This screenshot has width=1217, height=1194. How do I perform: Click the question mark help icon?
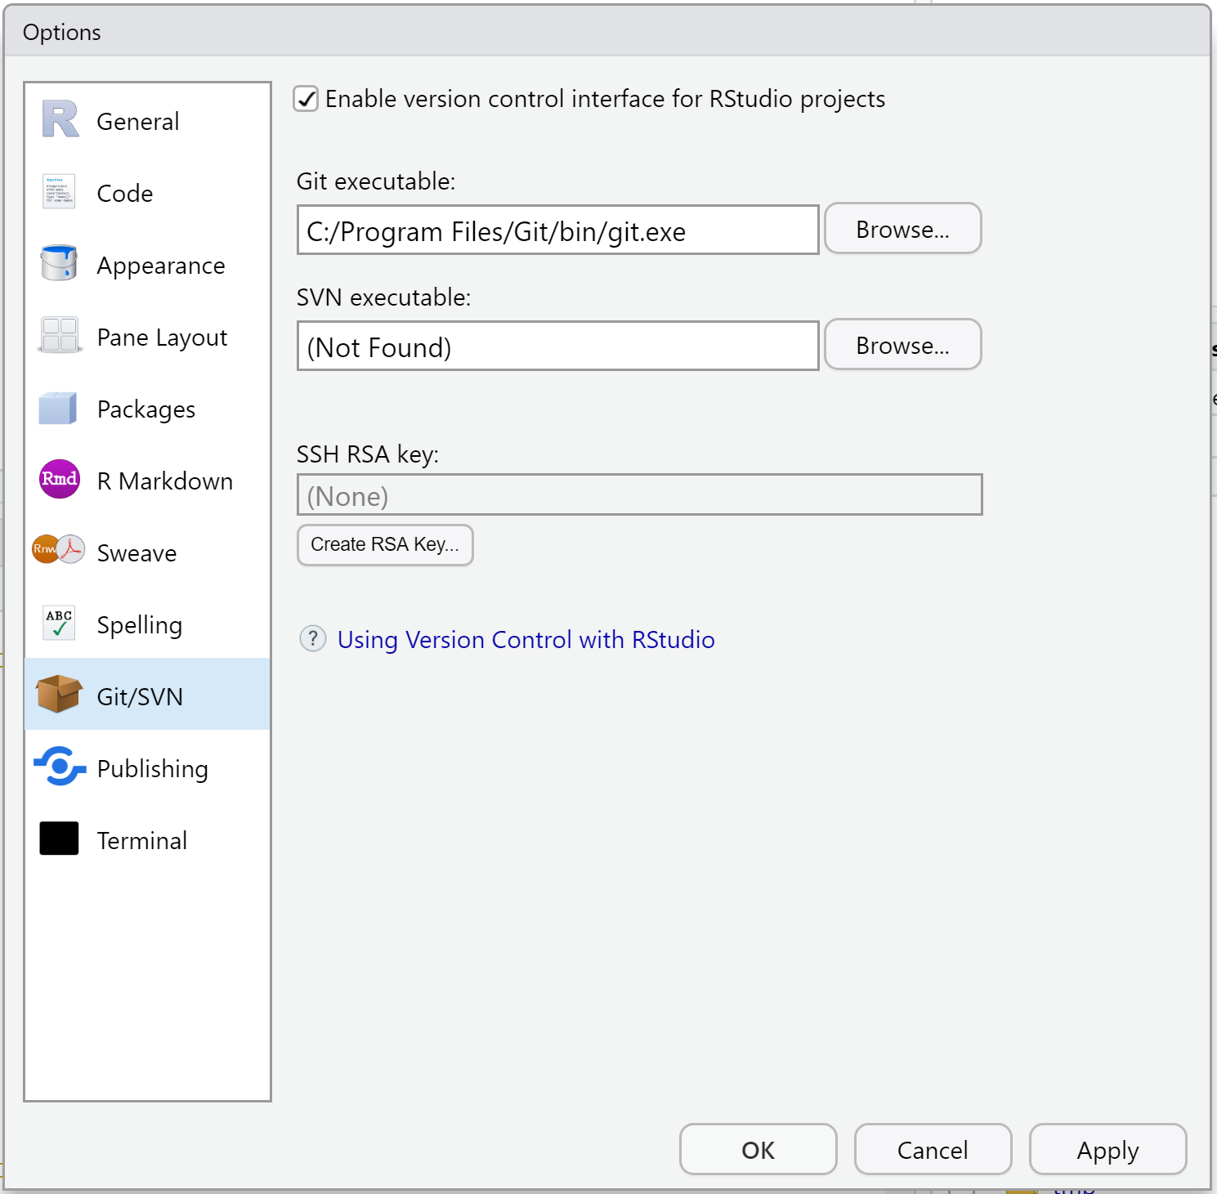313,639
